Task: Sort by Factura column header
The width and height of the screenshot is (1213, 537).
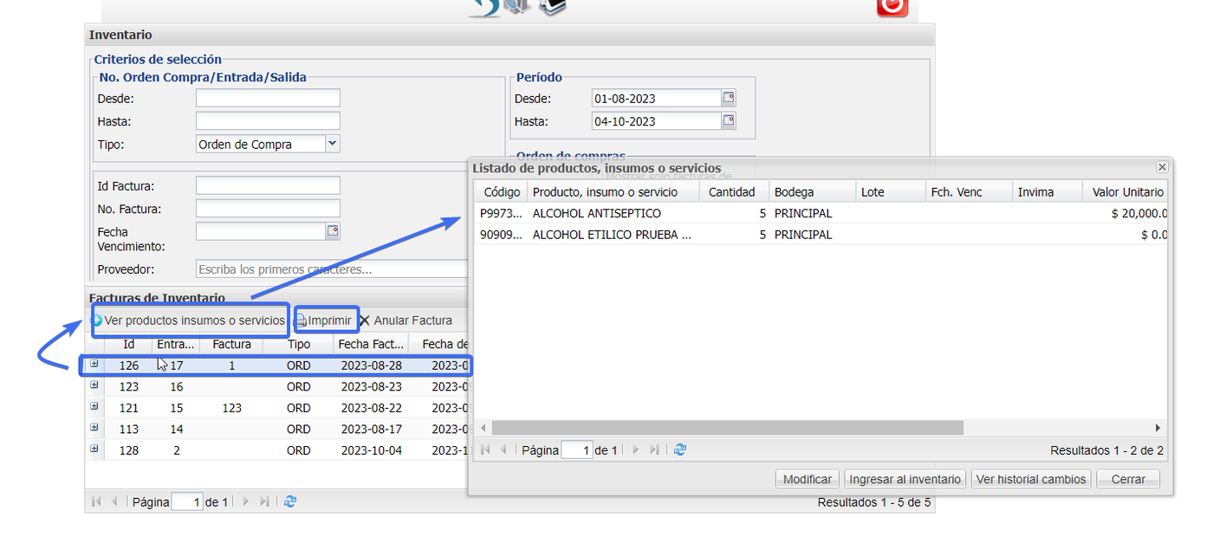Action: click(x=232, y=344)
